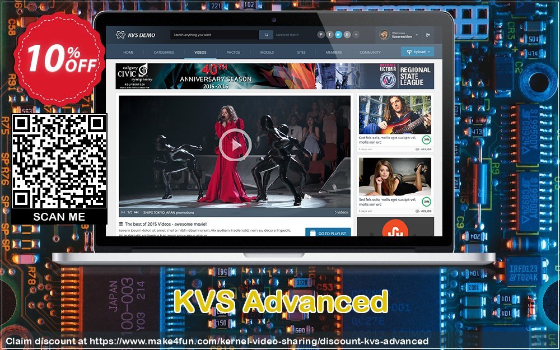Click the search magnifier button
This screenshot has height=350, width=560.
(266, 35)
